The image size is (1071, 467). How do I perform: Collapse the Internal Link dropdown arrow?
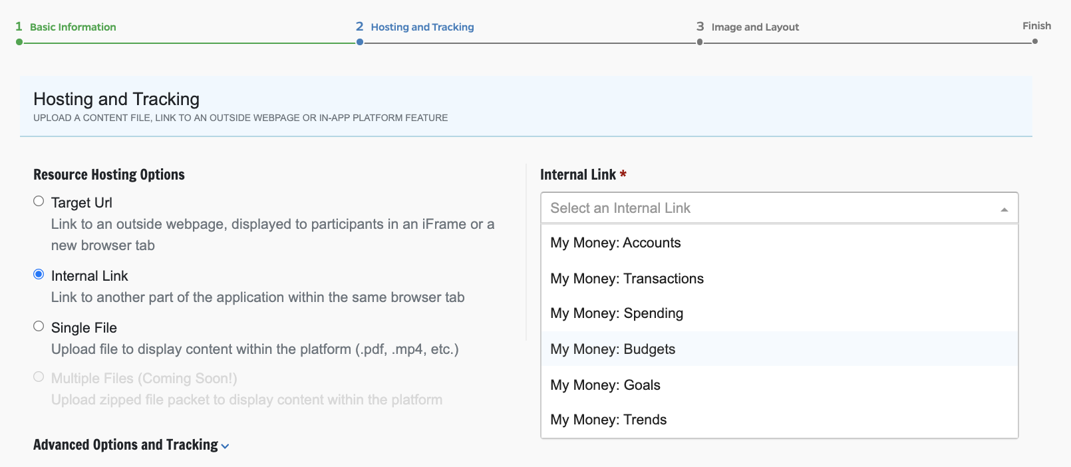click(1004, 209)
